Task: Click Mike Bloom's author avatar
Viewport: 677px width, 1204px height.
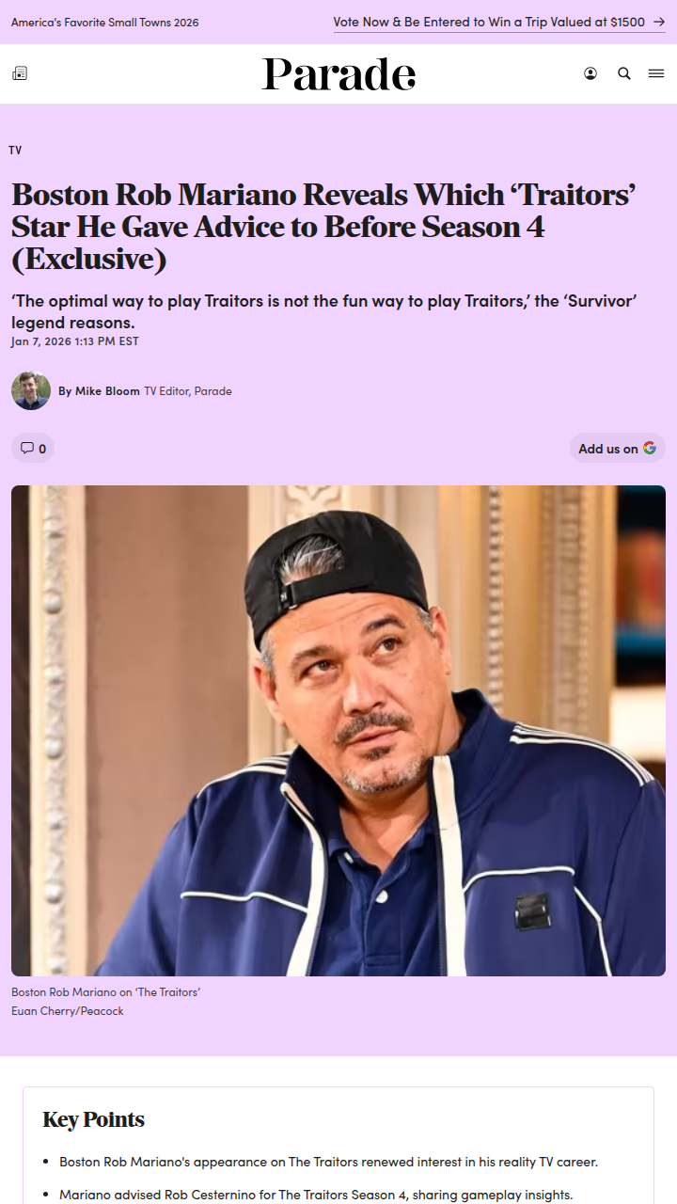Action: tap(31, 390)
